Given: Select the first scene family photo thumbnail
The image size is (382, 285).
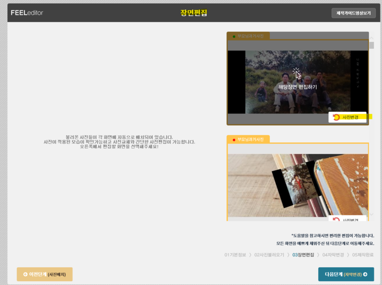Looking at the screenshot, I should point(297,82).
